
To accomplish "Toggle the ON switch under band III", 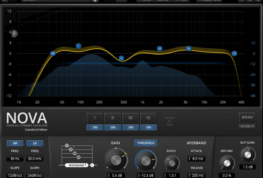I will 131,128.
